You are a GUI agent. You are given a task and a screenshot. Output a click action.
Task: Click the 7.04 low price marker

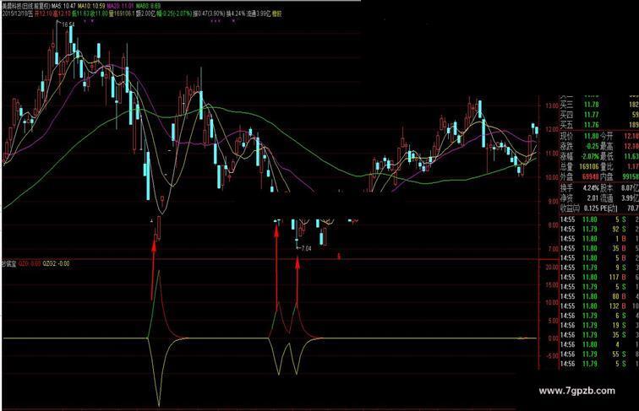point(306,248)
